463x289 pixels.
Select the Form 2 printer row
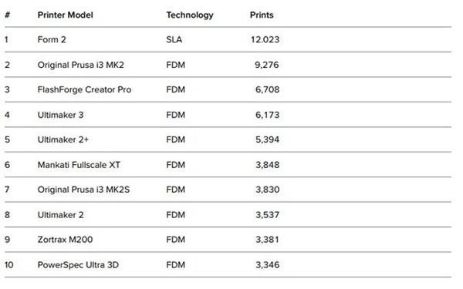228,39
